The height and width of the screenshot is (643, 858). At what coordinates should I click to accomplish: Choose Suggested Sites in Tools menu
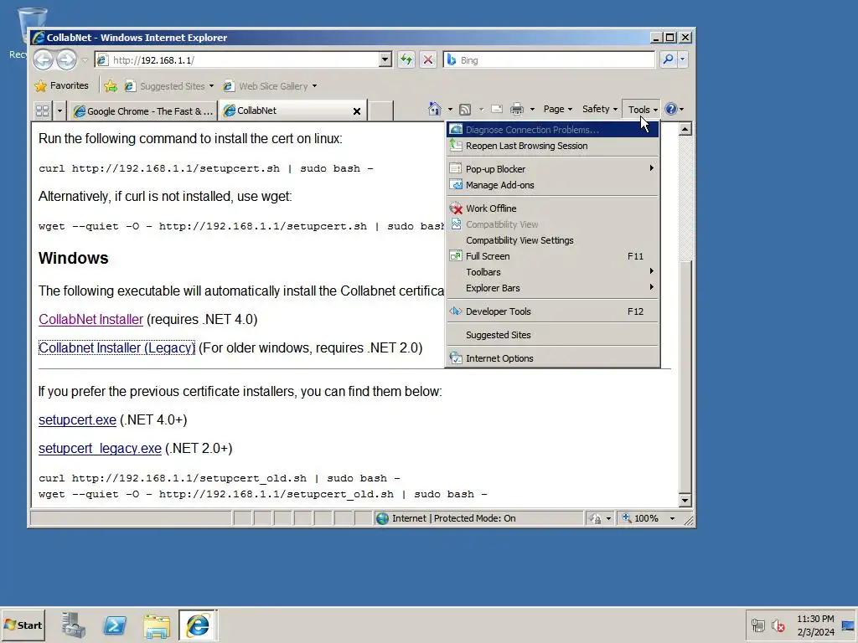tap(553, 335)
